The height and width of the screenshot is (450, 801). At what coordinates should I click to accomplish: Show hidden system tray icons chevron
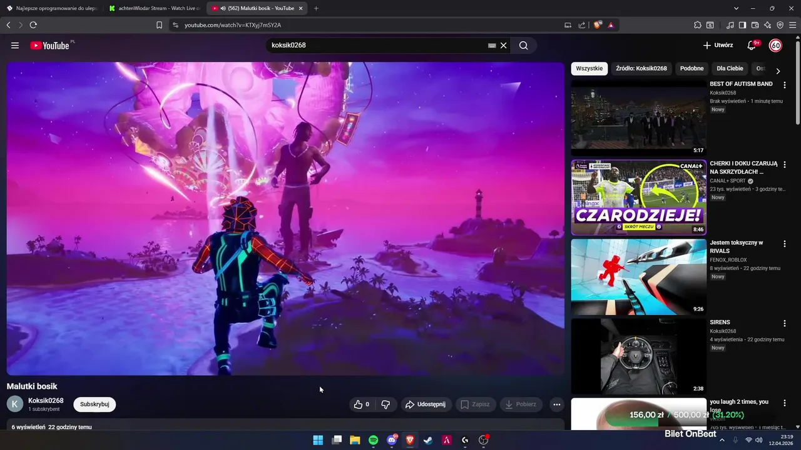[722, 440]
